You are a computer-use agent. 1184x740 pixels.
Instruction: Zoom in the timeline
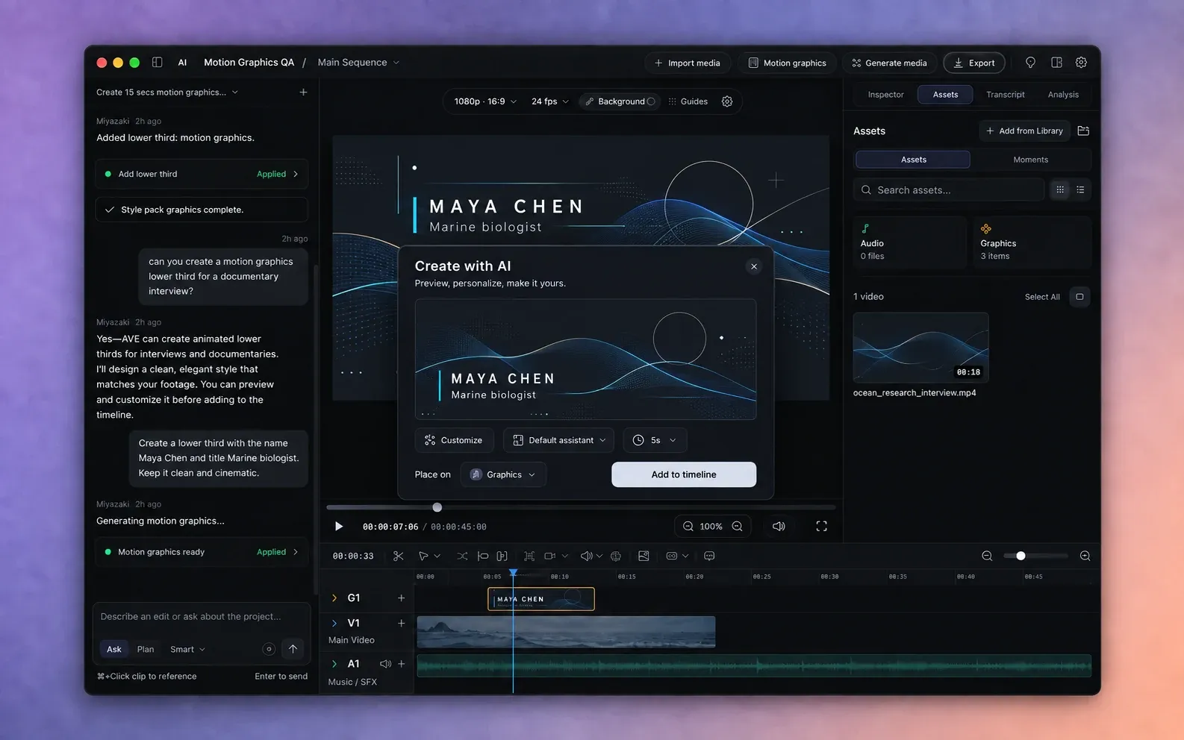point(1085,556)
